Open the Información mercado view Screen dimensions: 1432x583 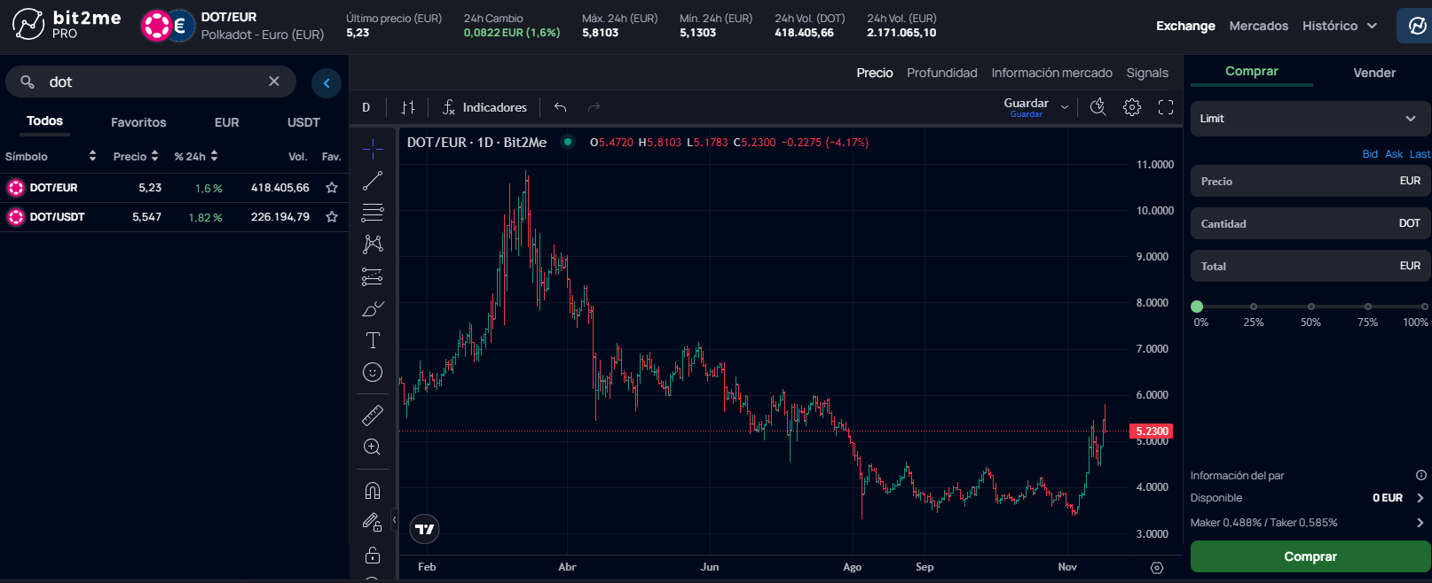(1051, 73)
